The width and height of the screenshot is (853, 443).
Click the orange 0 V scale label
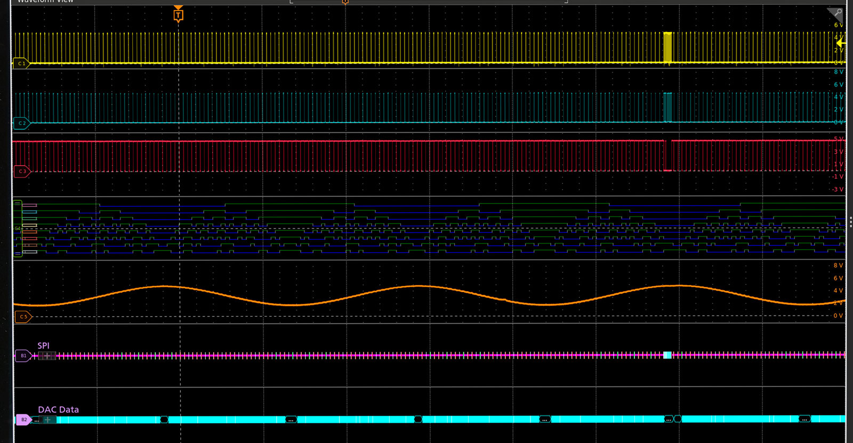point(838,316)
